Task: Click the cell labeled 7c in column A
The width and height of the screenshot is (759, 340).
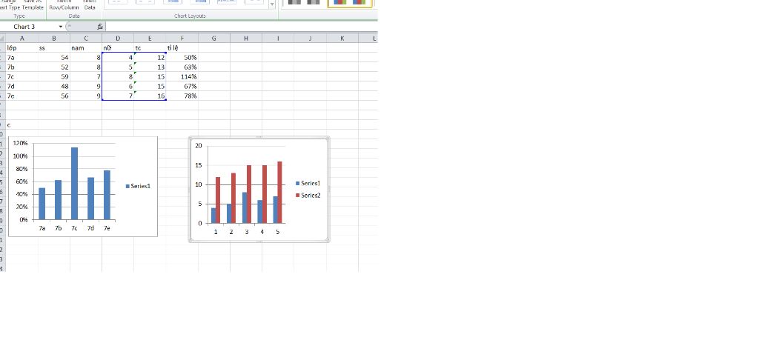Action: pyautogui.click(x=21, y=77)
